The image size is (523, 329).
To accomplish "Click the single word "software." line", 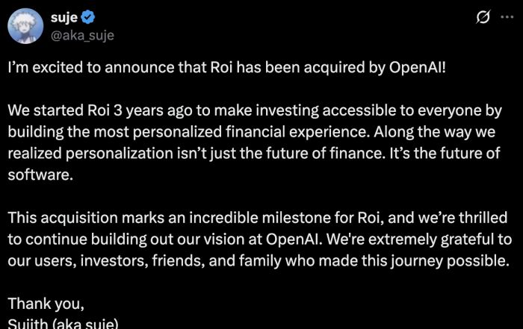I will [x=35, y=175].
